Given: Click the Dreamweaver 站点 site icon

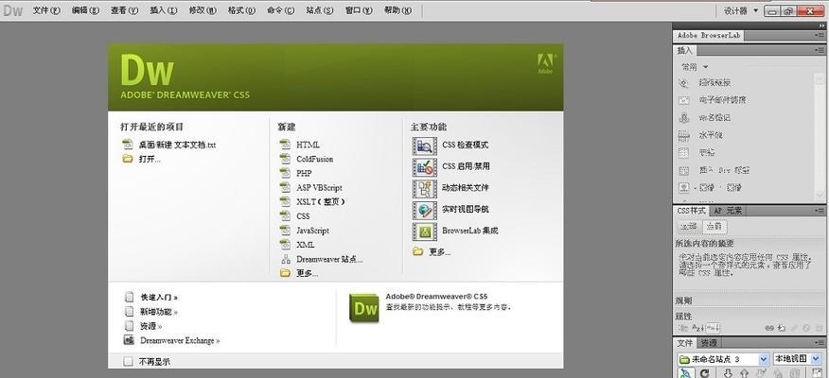Looking at the screenshot, I should (286, 259).
